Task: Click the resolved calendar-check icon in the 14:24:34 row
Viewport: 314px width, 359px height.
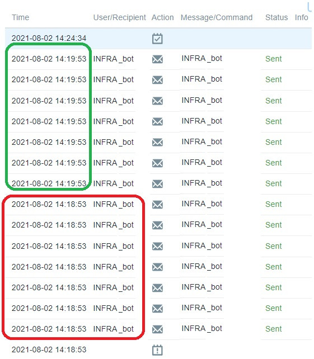Action: pos(157,39)
